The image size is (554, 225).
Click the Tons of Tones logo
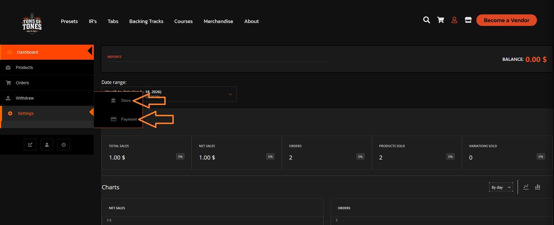click(x=32, y=24)
